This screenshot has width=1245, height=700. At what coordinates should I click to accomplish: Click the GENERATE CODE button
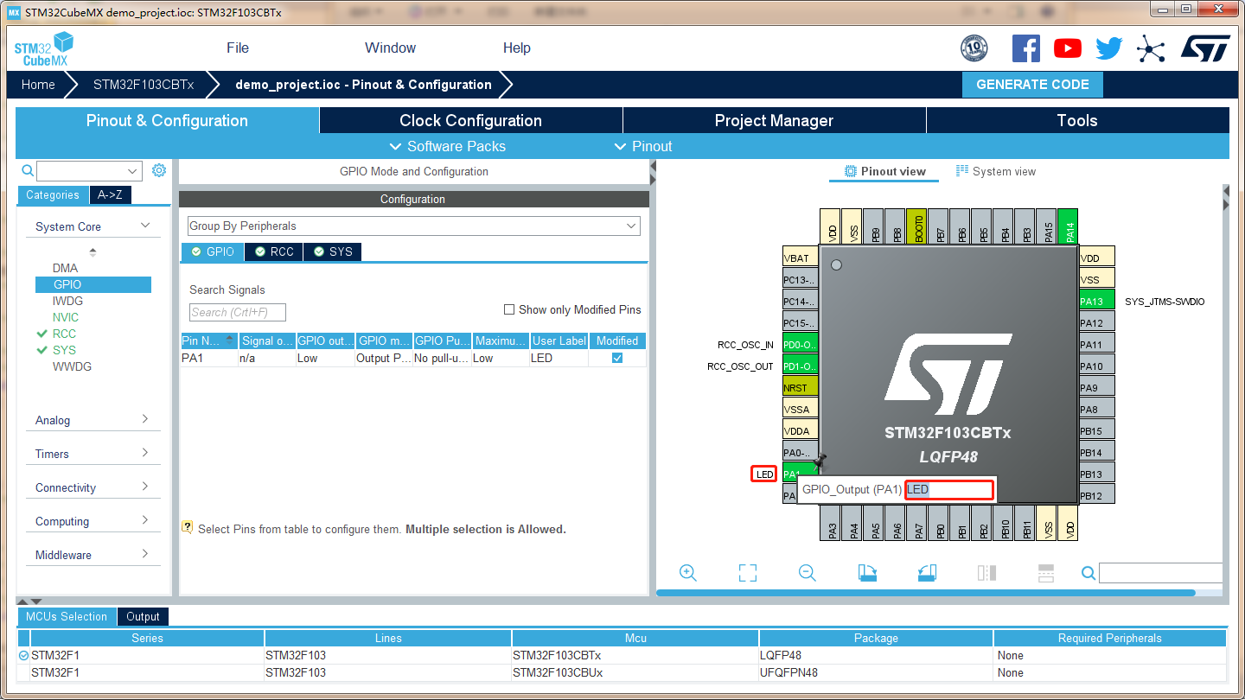(1032, 85)
